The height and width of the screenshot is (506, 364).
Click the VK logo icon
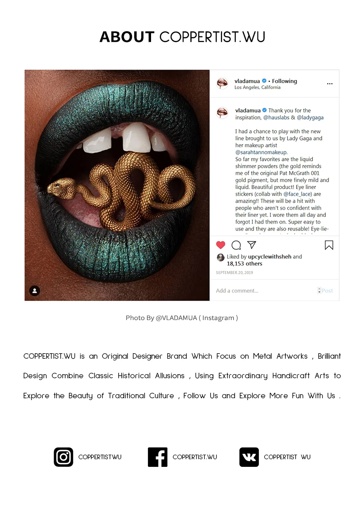point(249,457)
